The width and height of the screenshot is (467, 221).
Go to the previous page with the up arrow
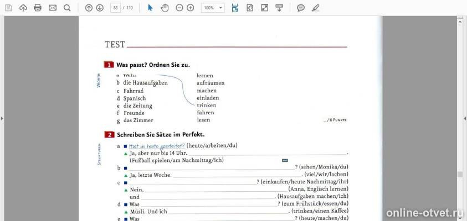tap(89, 8)
